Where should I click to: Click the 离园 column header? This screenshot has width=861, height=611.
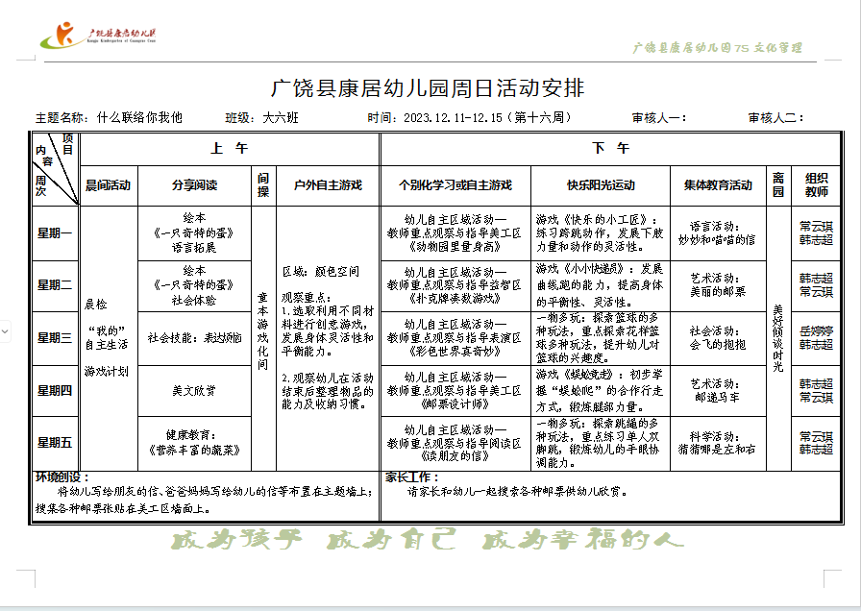tap(778, 185)
